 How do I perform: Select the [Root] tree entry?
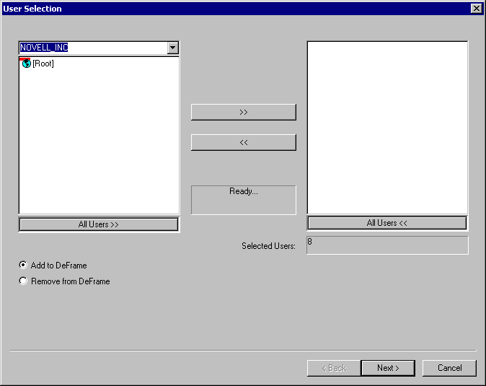click(43, 63)
